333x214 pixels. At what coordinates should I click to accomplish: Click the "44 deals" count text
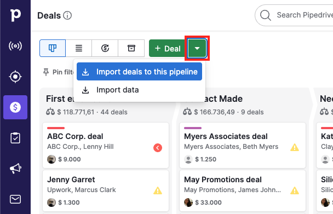click(x=114, y=112)
